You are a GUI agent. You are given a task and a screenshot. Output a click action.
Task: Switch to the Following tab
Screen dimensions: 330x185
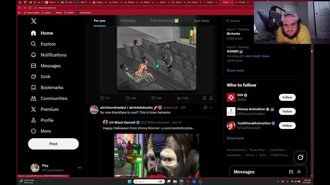tap(128, 21)
